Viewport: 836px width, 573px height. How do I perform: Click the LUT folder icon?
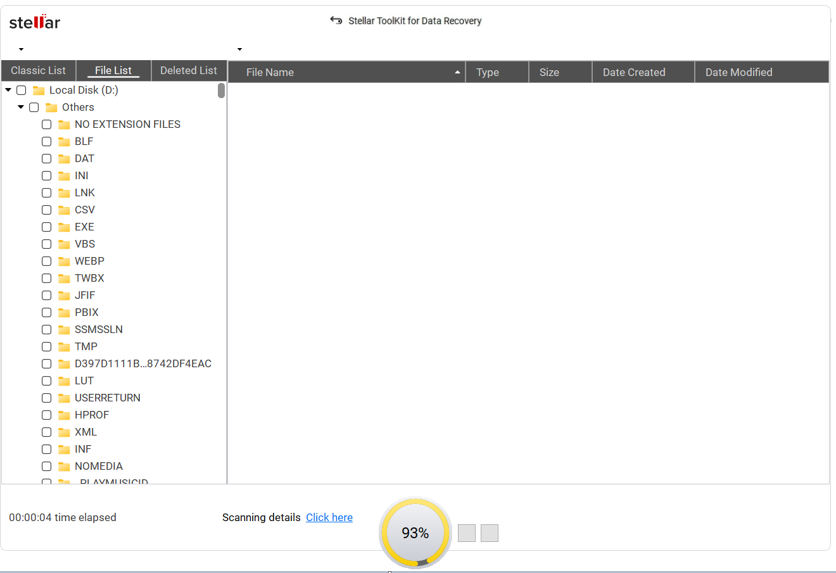64,381
